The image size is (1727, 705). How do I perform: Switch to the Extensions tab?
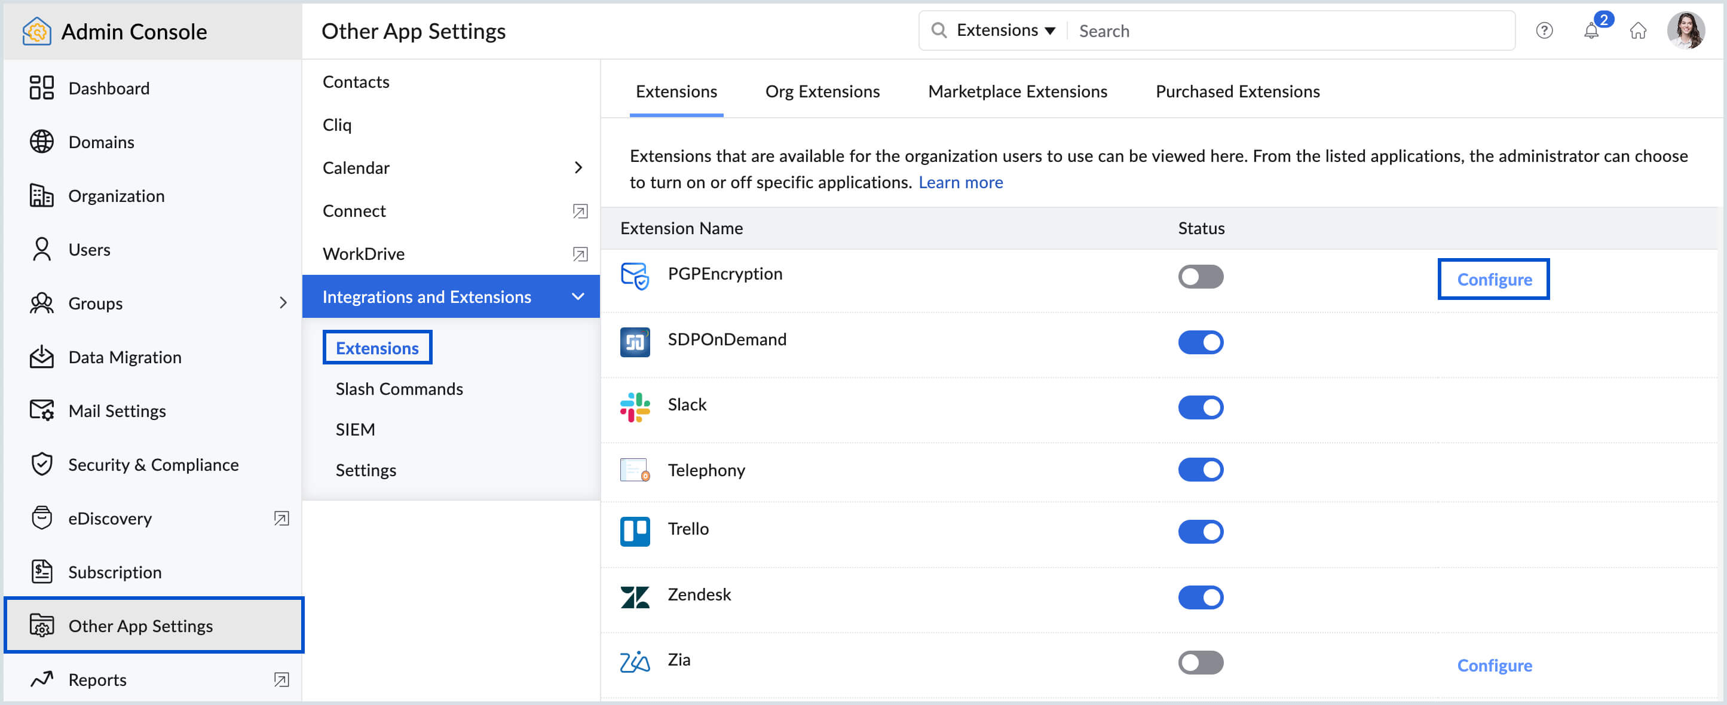(676, 91)
